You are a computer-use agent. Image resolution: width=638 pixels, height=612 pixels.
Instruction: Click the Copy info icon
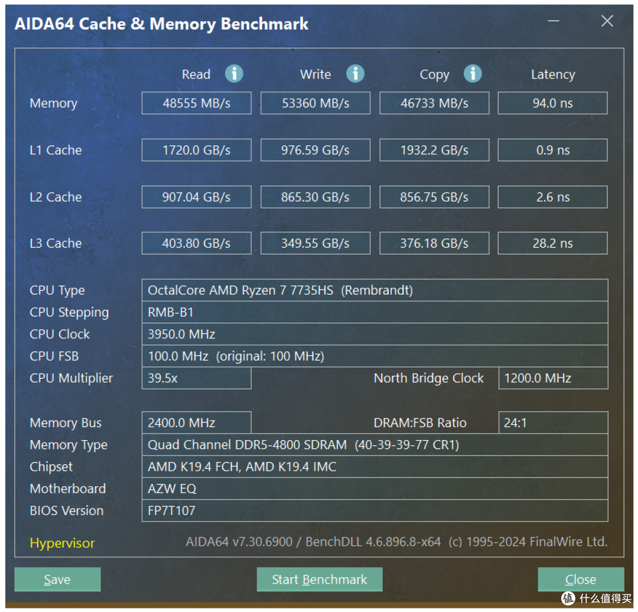pos(473,74)
